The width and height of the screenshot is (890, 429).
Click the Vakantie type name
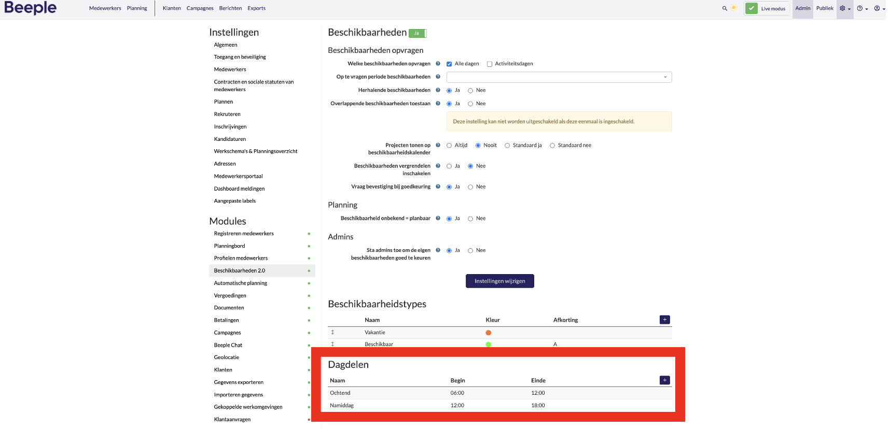coord(375,333)
